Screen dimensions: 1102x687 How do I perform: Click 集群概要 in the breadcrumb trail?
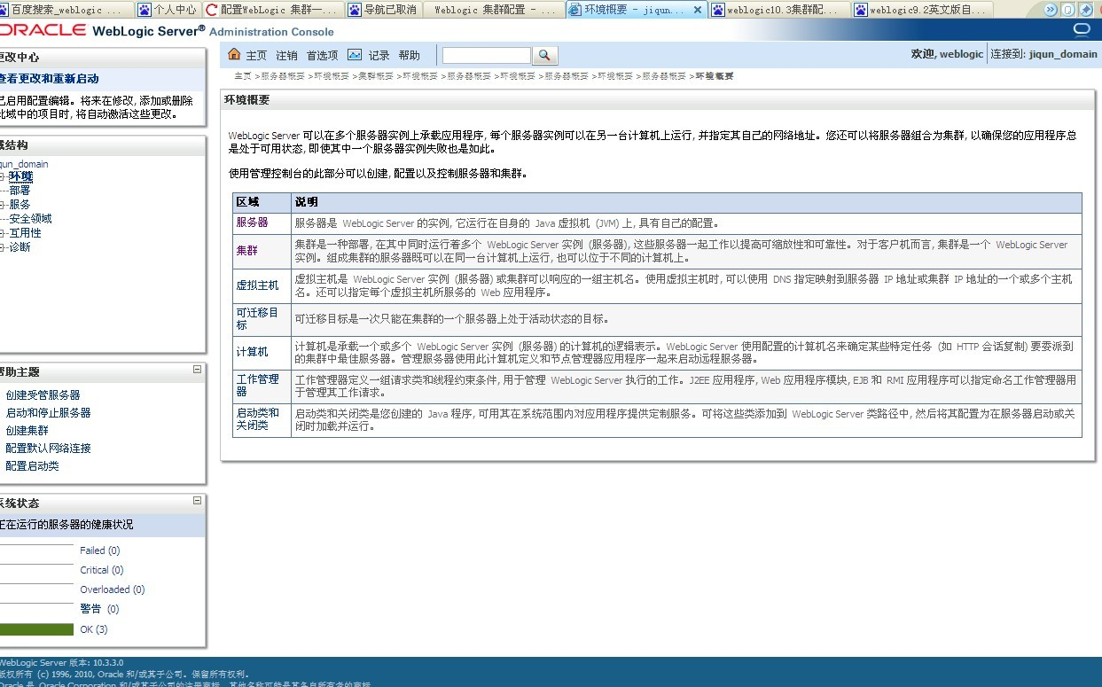pyautogui.click(x=375, y=76)
